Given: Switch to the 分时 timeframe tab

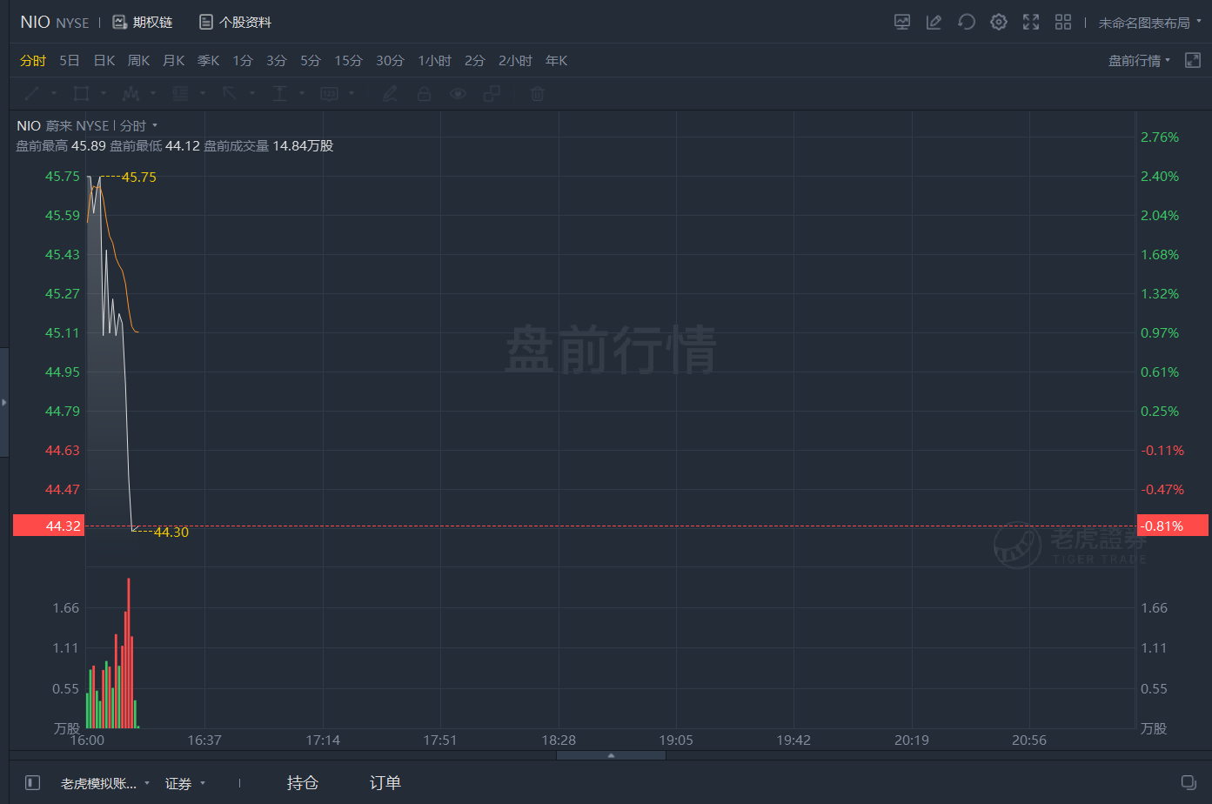Looking at the screenshot, I should click(x=33, y=60).
